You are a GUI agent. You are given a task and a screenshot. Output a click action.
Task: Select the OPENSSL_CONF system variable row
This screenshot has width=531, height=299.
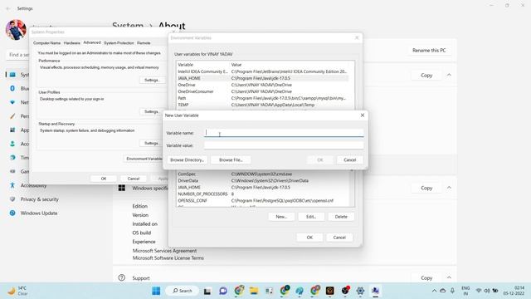(x=262, y=201)
